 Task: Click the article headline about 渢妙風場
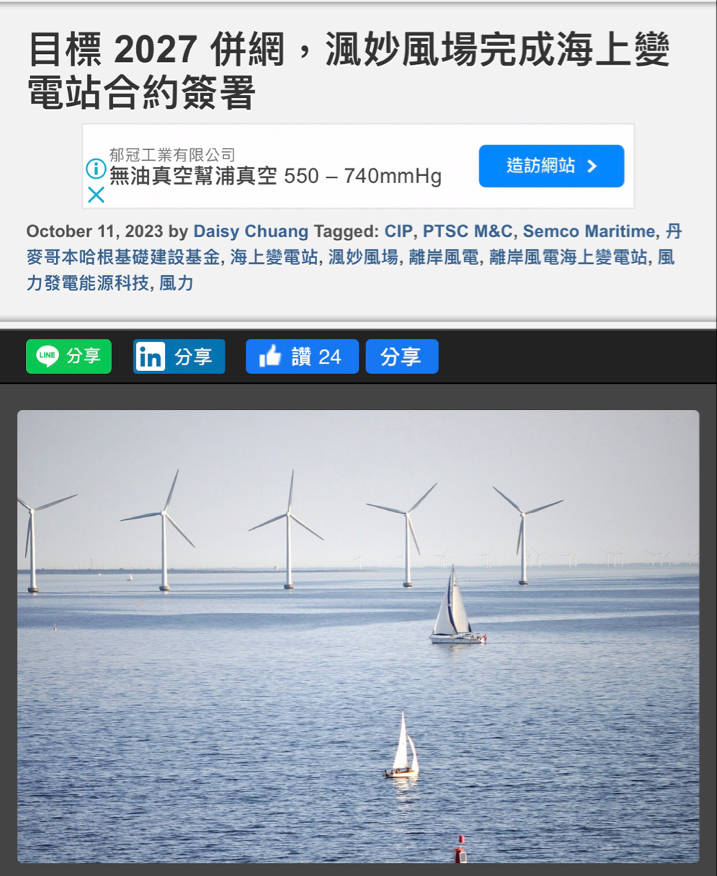(349, 71)
